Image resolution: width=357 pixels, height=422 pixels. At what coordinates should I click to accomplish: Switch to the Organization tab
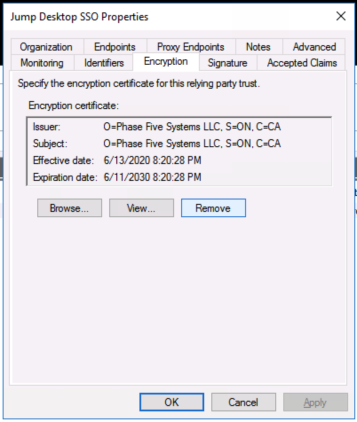(45, 47)
